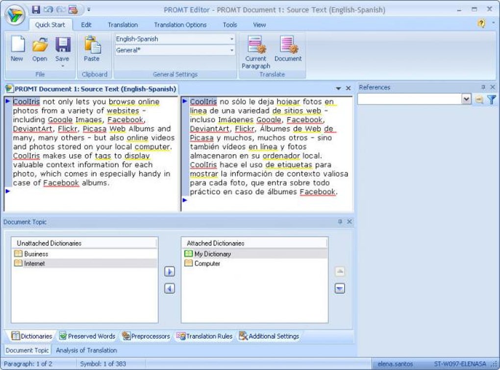
Task: Open the View ribbon tab
Action: [x=259, y=25]
